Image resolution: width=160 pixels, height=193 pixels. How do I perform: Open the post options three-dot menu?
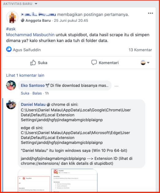[x=150, y=13]
